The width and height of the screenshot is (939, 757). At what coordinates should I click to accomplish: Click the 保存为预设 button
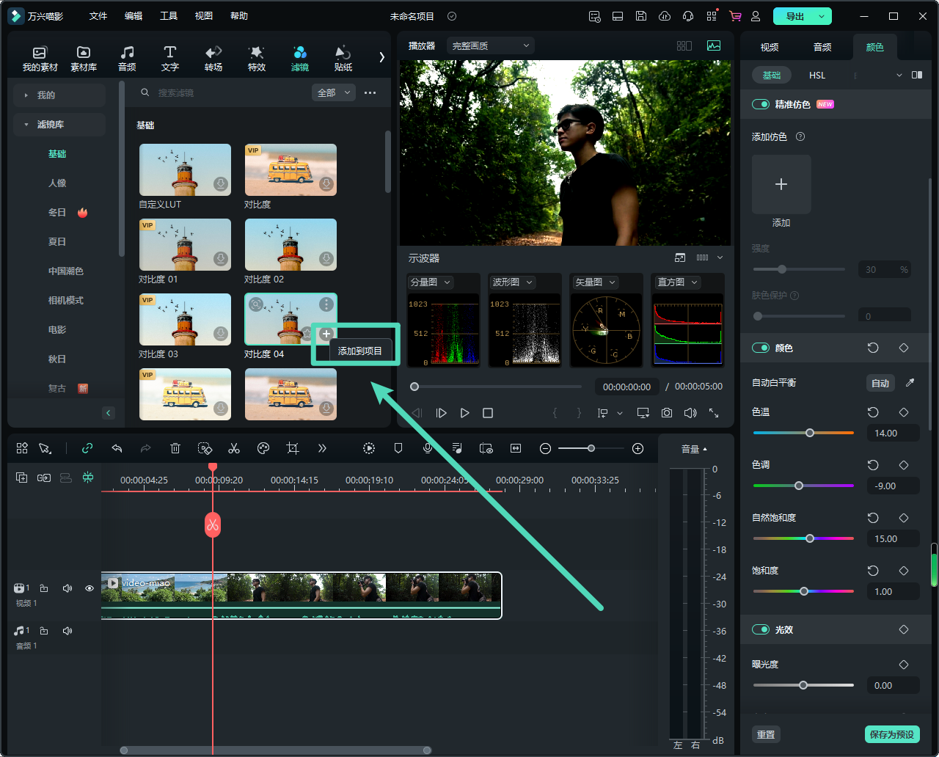click(891, 734)
